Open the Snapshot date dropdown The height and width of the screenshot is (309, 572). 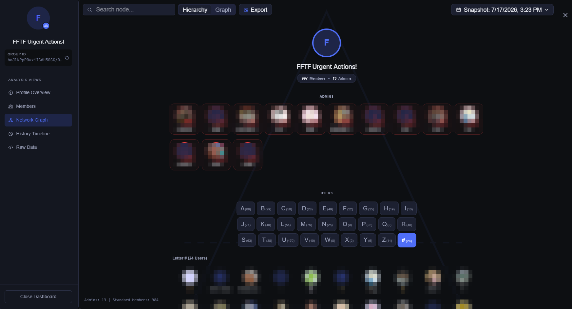tap(502, 10)
